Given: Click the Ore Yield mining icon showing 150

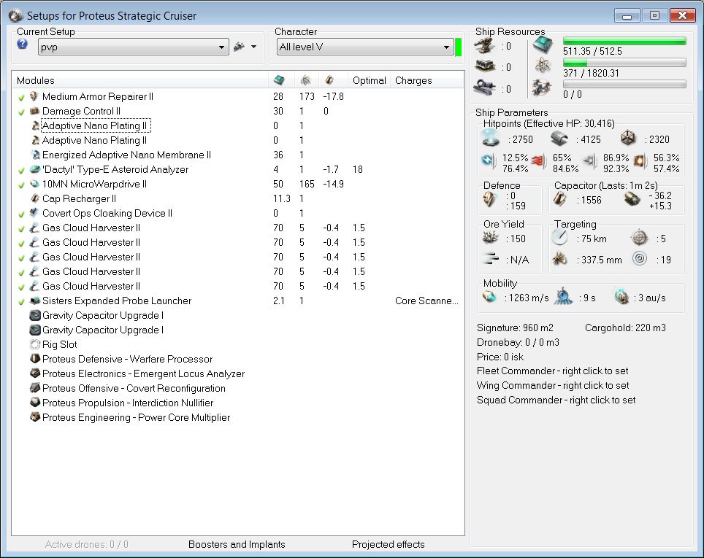Looking at the screenshot, I should click(490, 237).
